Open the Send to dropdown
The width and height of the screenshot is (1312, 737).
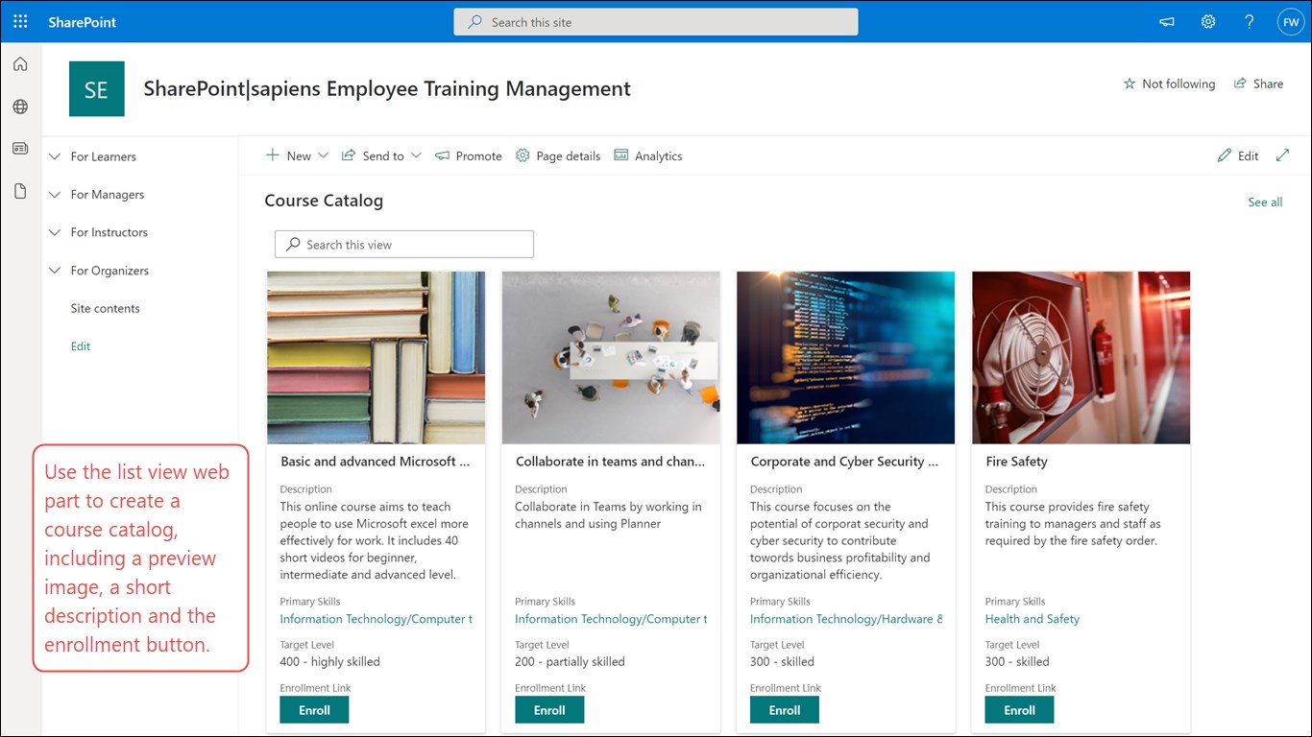382,155
